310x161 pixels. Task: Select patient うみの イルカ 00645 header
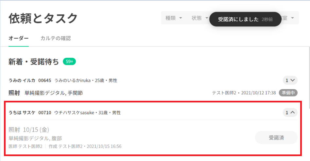63,80
